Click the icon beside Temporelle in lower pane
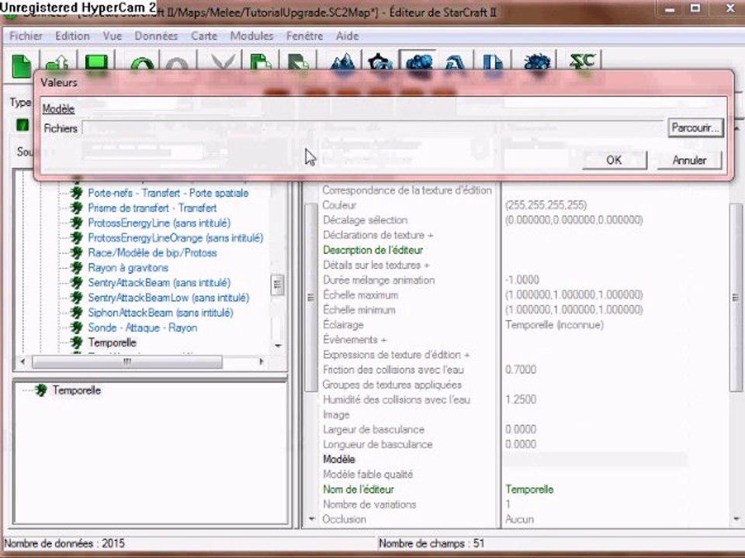Image resolution: width=745 pixels, height=558 pixels. (x=41, y=390)
